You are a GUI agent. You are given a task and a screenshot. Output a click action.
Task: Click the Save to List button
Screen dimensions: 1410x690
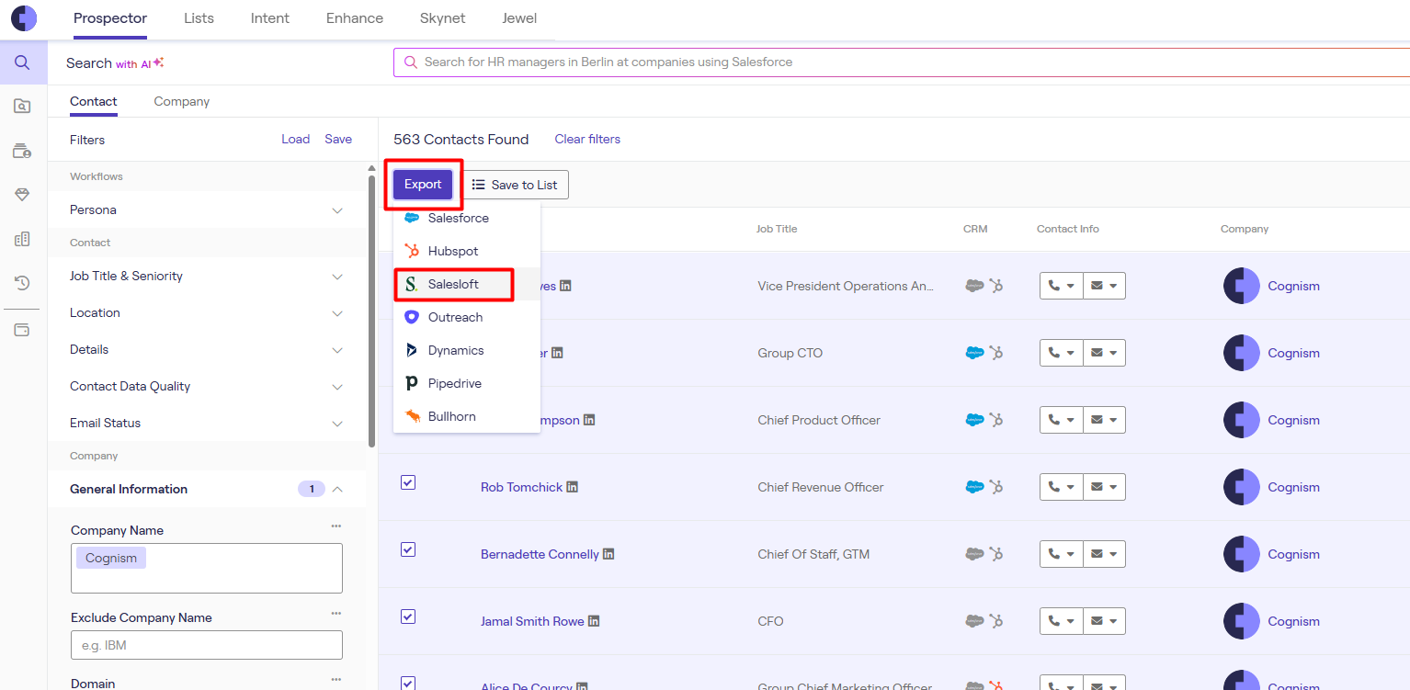pos(515,185)
